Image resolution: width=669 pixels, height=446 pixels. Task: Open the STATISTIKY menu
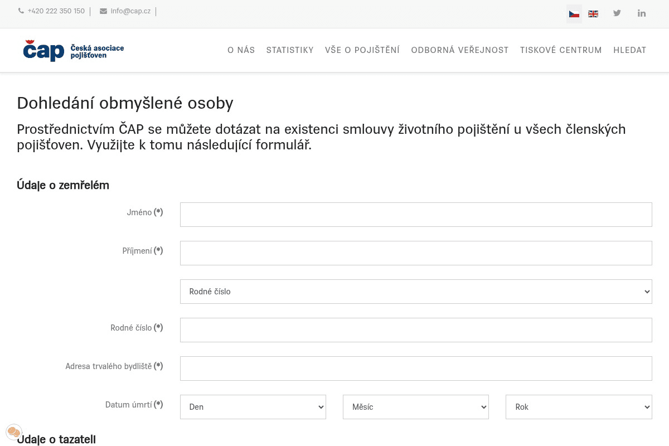click(x=290, y=50)
